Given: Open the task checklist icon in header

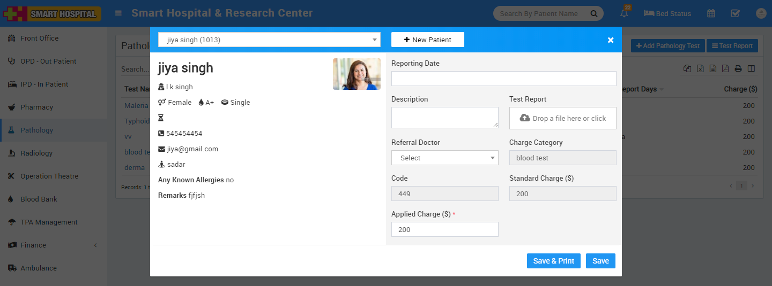Looking at the screenshot, I should (x=736, y=13).
